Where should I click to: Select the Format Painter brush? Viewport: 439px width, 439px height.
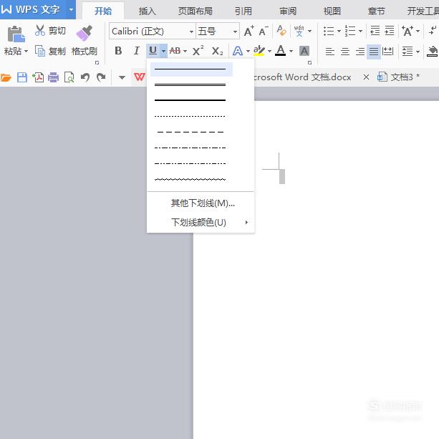point(84,33)
